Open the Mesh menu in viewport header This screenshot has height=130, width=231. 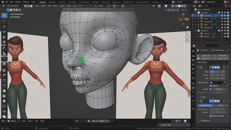tap(55, 6)
